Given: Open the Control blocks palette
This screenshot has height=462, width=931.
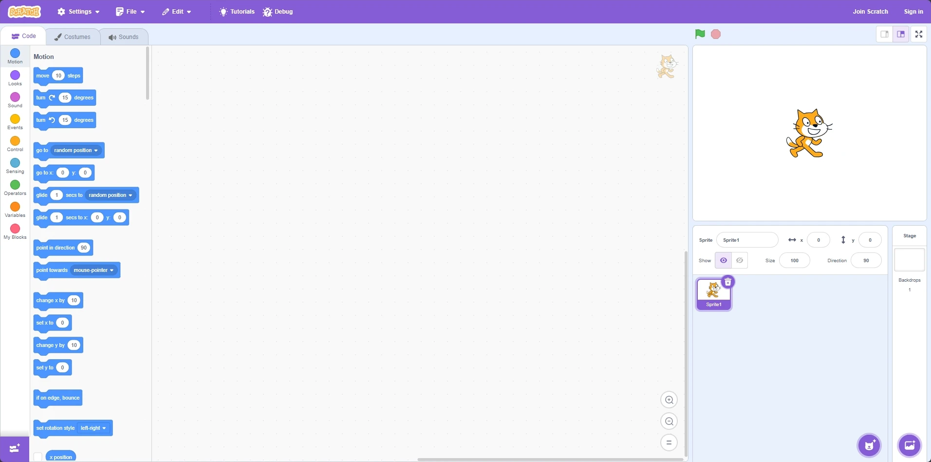Looking at the screenshot, I should point(15,142).
